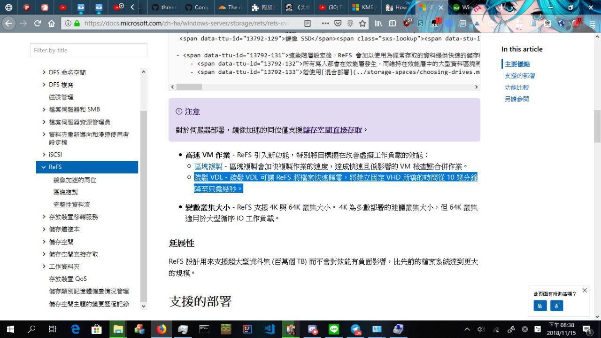Dismiss the page feedback popup
The width and height of the screenshot is (601, 338).
click(x=585, y=291)
